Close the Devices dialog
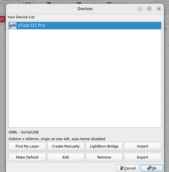169x172 pixels. coord(159,9)
